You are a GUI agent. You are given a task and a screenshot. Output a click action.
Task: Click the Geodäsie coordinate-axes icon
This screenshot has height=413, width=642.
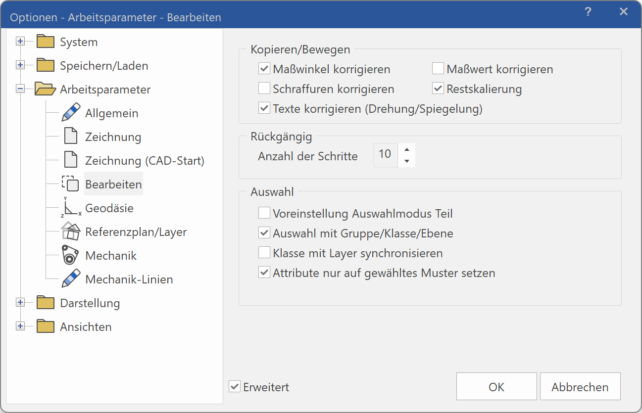[70, 207]
